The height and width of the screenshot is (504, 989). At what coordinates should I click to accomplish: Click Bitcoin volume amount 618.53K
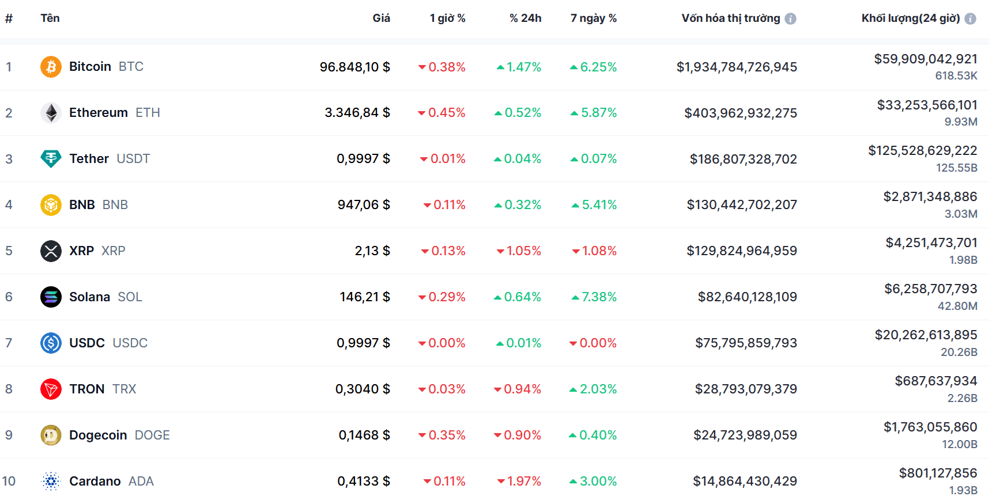point(956,75)
